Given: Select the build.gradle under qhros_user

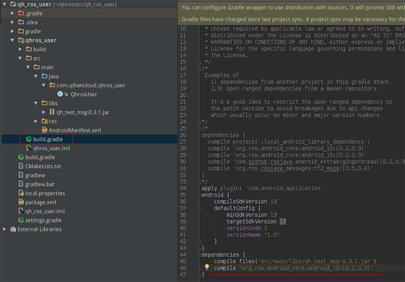Looking at the screenshot, I should pos(48,139).
